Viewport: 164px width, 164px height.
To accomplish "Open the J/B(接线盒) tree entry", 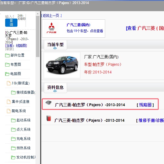I will [21, 83].
